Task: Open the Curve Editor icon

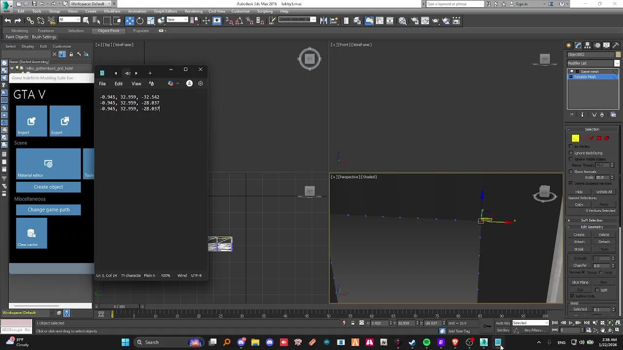Action: [x=380, y=20]
